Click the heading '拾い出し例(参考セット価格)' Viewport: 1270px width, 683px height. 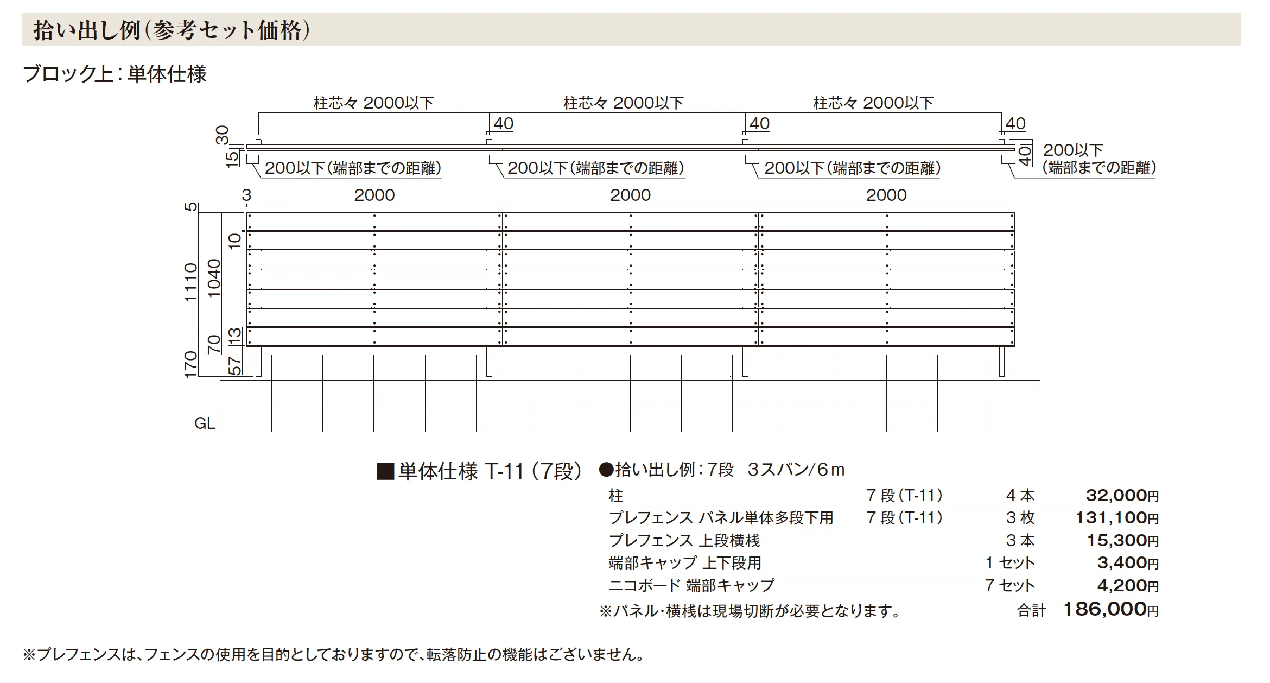click(x=172, y=30)
